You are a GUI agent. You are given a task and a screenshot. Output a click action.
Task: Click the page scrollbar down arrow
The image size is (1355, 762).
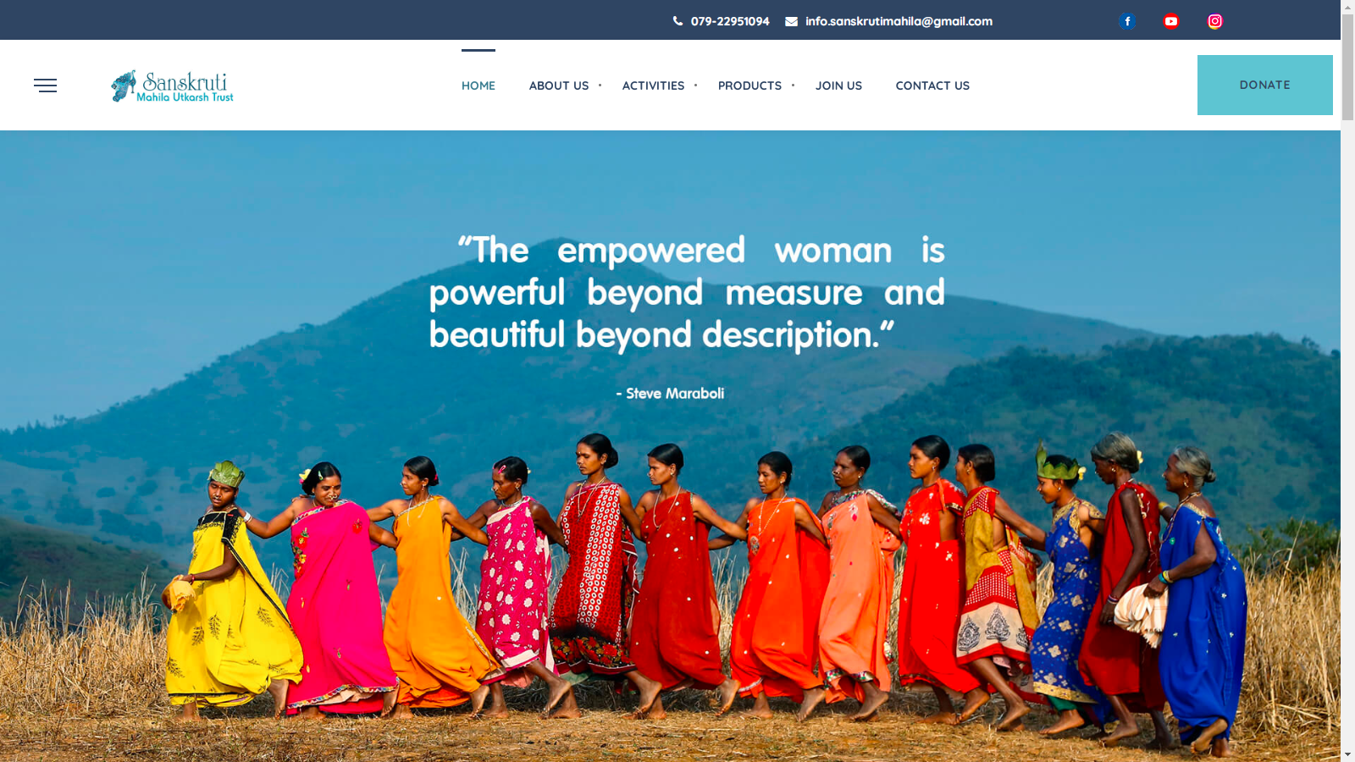point(1347,754)
